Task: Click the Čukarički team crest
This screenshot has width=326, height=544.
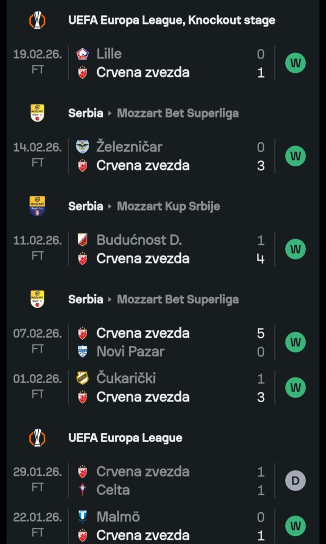Action: click(82, 378)
